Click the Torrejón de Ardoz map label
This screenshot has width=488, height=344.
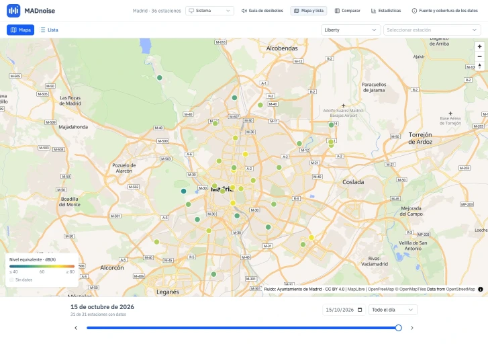420,138
